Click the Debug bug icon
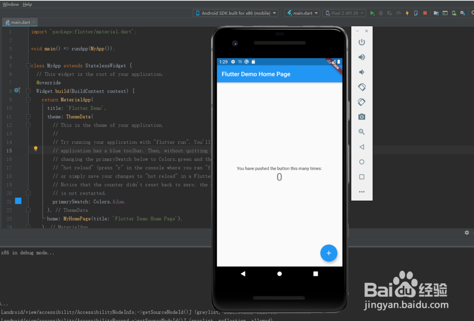The width and height of the screenshot is (474, 321). click(381, 13)
